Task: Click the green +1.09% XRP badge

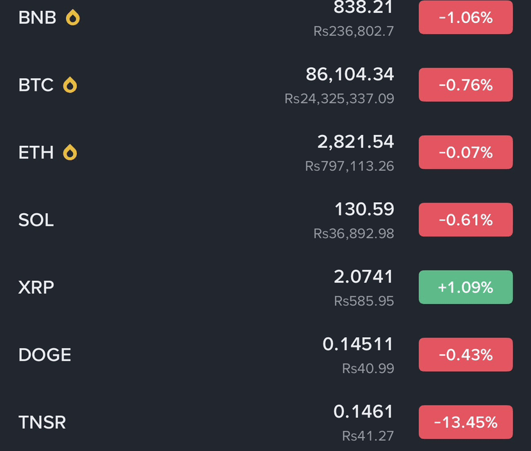Action: click(x=466, y=287)
